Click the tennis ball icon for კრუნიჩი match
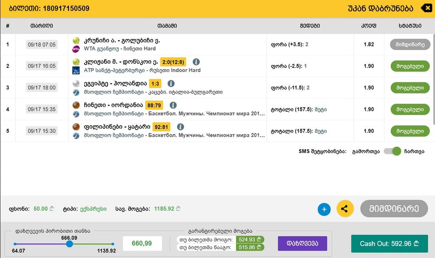The image size is (435, 258). pyautogui.click(x=76, y=40)
